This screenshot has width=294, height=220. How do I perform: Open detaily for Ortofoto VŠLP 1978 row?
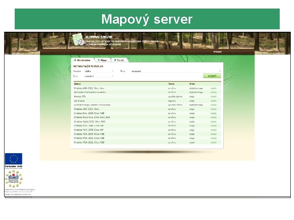pos(214,130)
